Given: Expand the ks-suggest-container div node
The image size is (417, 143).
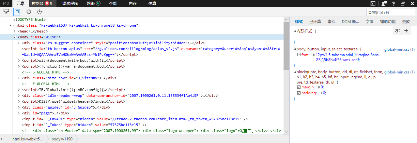Looking at the screenshot, I should 19,43.
